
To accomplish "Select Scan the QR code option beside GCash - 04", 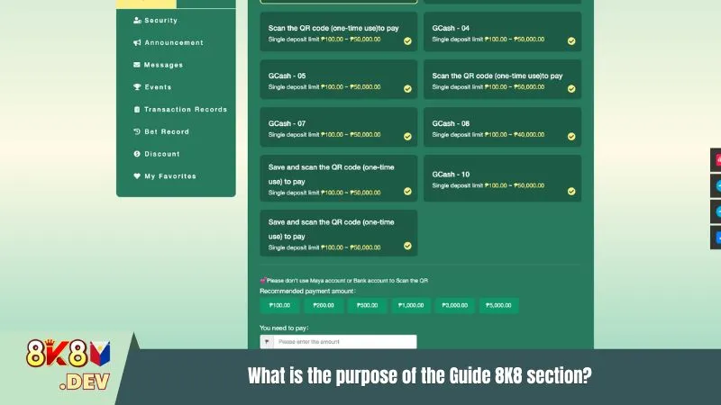I will point(339,31).
